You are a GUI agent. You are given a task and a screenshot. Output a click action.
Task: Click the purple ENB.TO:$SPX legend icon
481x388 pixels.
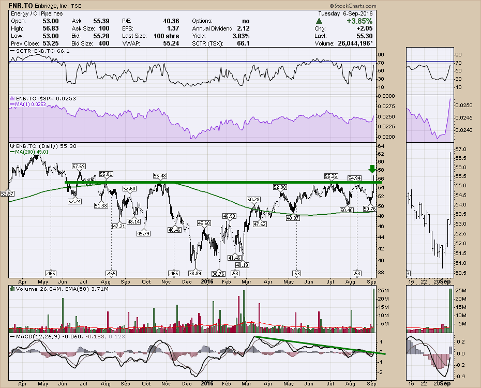pos(12,98)
